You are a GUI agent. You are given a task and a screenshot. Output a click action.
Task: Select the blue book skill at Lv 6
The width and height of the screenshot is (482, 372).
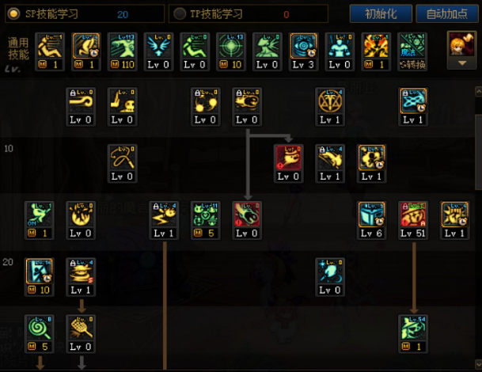coord(371,214)
